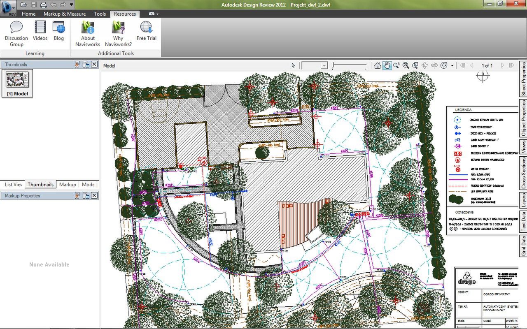
Task: Click the LEGENDA heading in the drawing
Action: tap(463, 110)
